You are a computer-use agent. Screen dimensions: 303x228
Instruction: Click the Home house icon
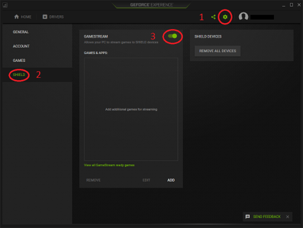(17, 17)
